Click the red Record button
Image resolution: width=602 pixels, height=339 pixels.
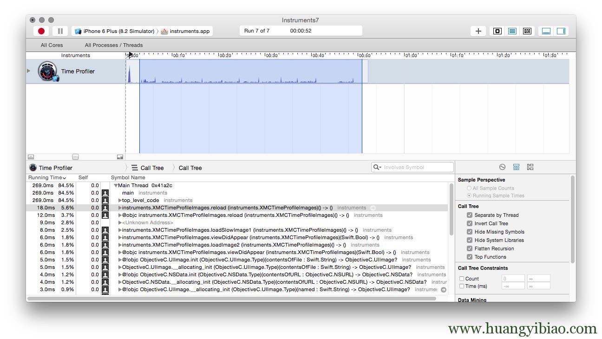pyautogui.click(x=41, y=31)
